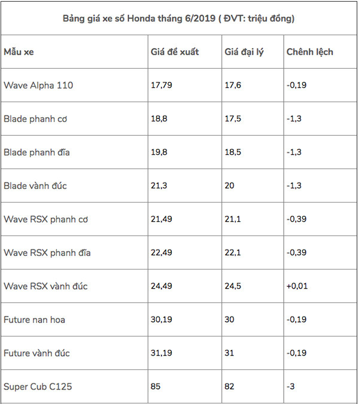Click the 'Blade phanh đĩa' model cell
This screenshot has height=404, width=359.
(x=36, y=152)
